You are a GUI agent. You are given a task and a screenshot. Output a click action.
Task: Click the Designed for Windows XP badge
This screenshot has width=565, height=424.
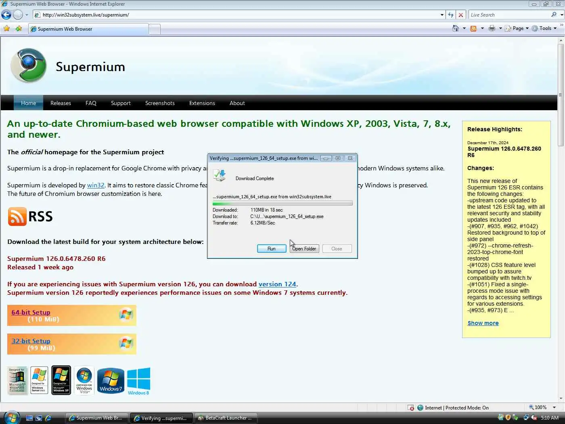pyautogui.click(x=61, y=380)
